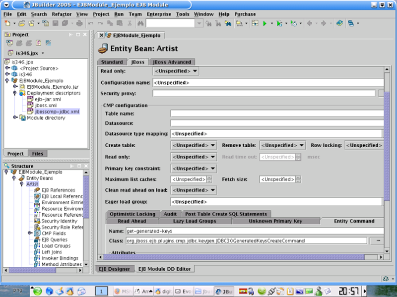Open the Enterprise menu
The width and height of the screenshot is (397, 297).
pos(159,14)
